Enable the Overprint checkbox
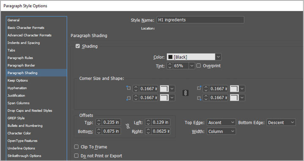The height and width of the screenshot is (161, 304). 199,66
